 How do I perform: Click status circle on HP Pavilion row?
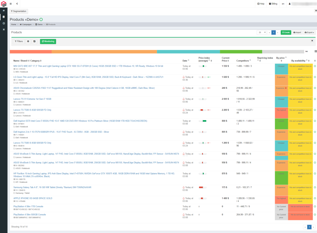pos(315,174)
